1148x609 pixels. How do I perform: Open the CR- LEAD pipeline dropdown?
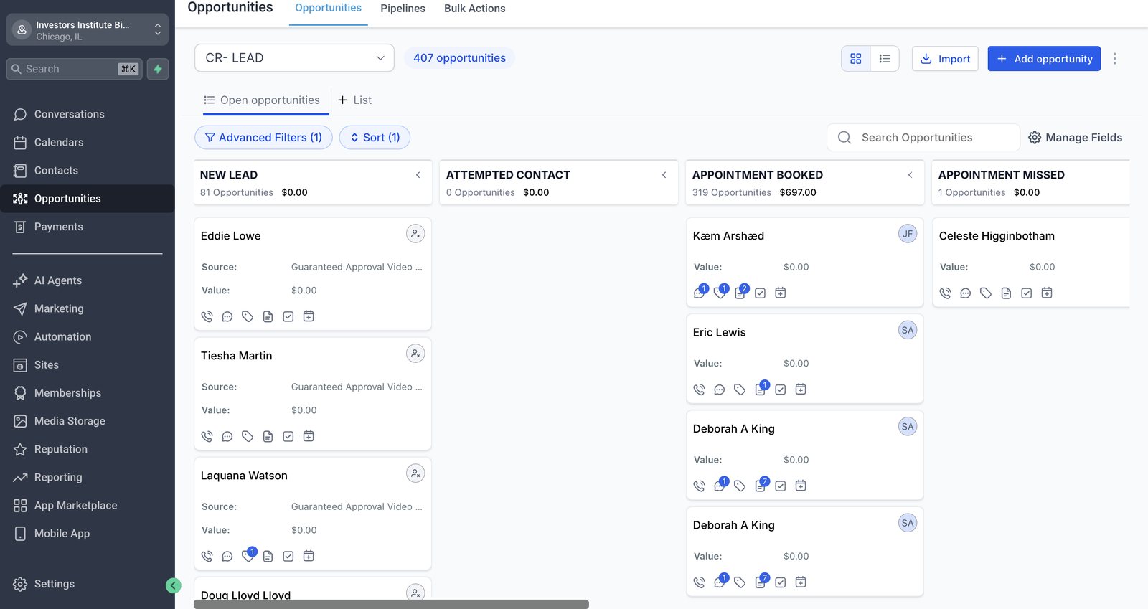click(x=294, y=58)
